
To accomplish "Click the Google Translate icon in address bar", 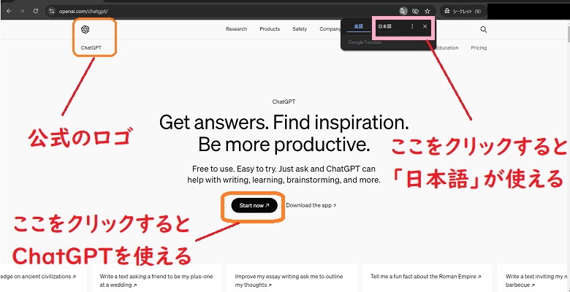I will [x=403, y=11].
